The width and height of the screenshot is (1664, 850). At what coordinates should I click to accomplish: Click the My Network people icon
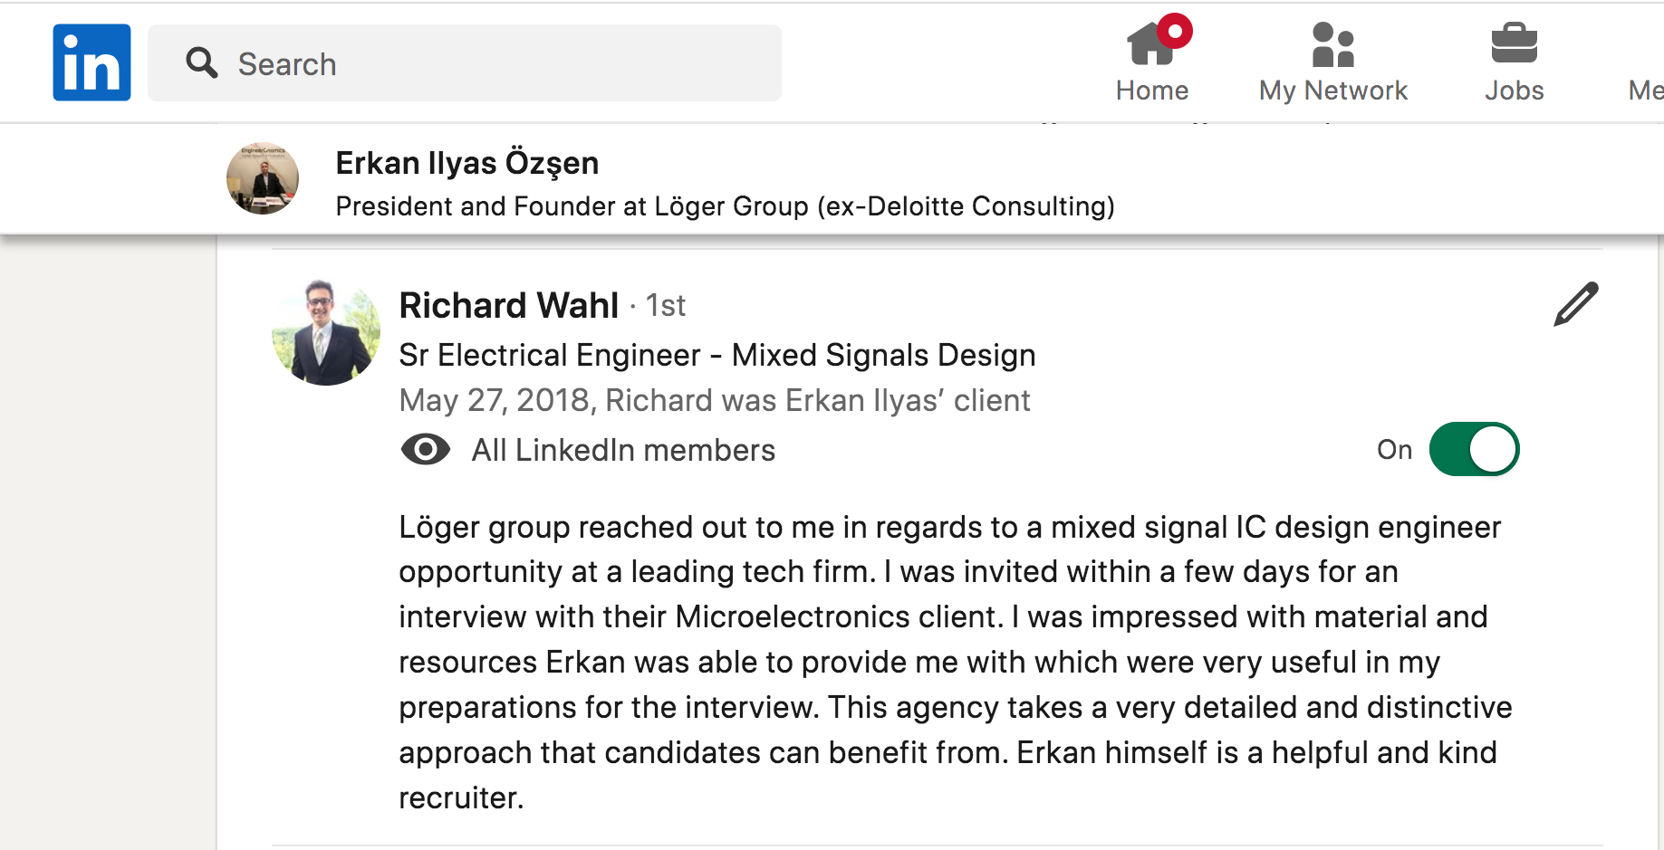[1332, 45]
